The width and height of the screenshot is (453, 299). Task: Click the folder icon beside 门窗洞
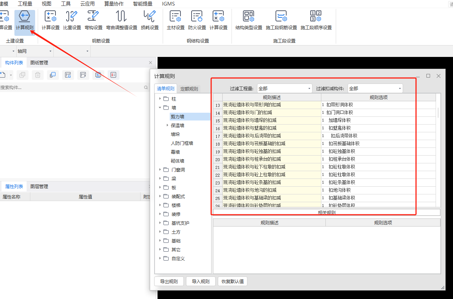point(166,170)
